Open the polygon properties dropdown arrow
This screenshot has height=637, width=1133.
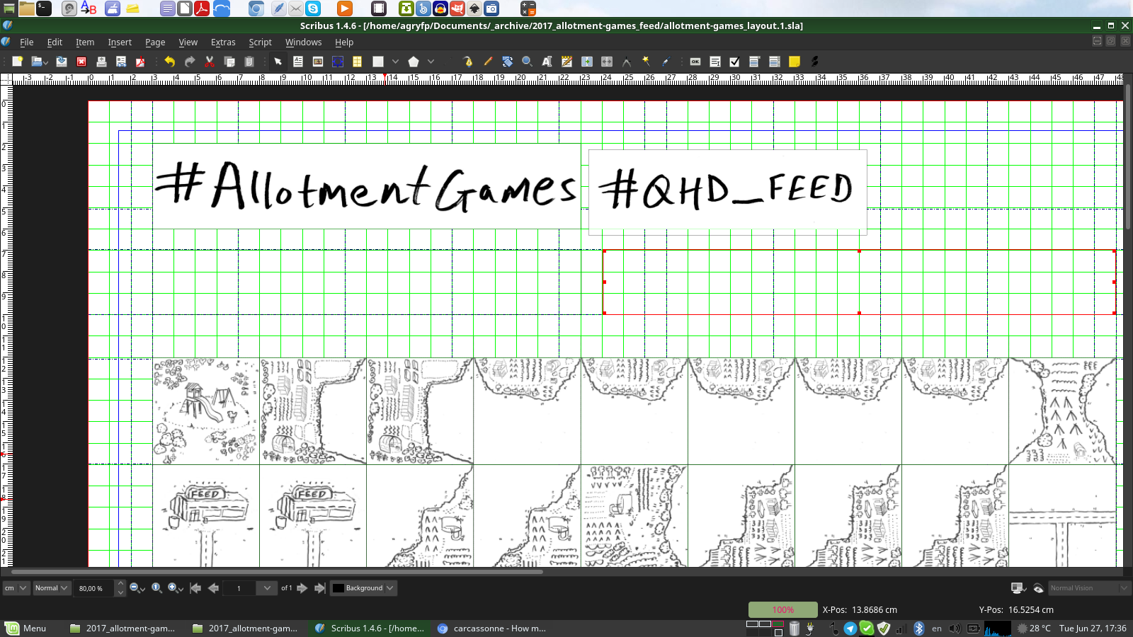431,62
